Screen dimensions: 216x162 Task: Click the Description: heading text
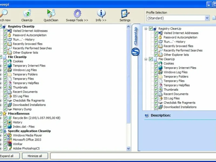point(161,115)
